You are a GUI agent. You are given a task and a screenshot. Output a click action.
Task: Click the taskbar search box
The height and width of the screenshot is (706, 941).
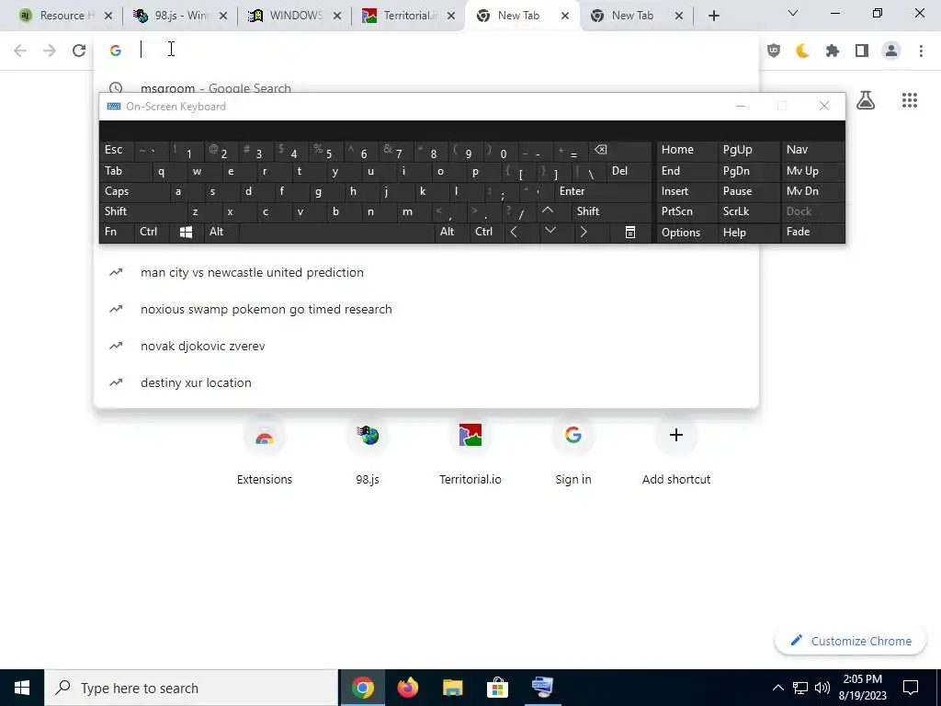tap(191, 688)
